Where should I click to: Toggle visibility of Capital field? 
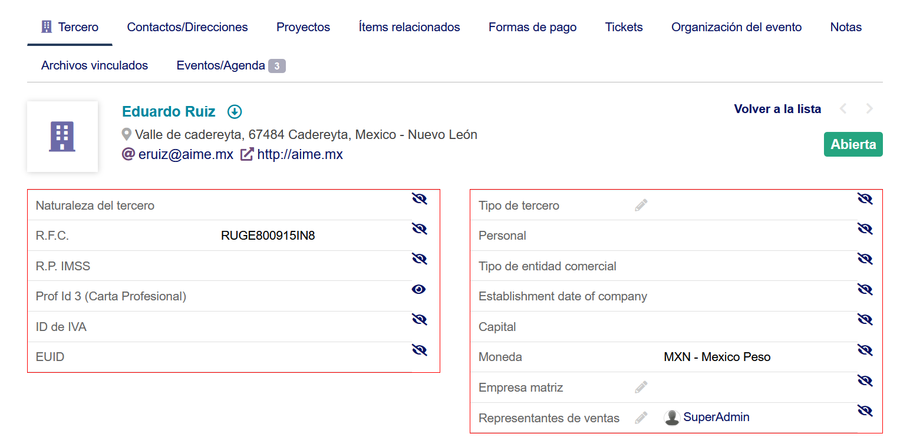click(x=865, y=319)
